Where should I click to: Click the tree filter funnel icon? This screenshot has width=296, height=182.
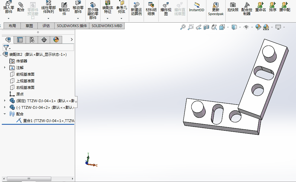[x=6, y=48]
